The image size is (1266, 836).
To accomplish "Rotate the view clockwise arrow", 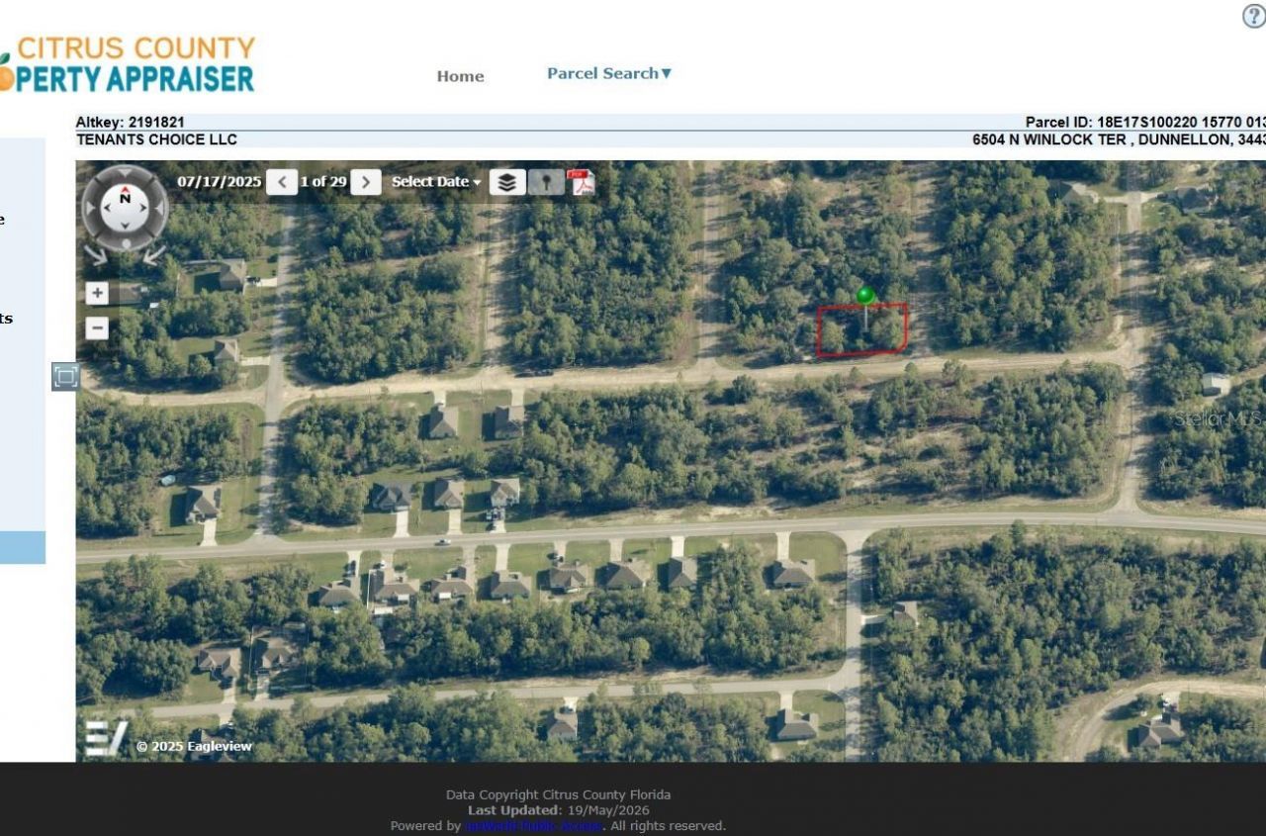I will 154,254.
